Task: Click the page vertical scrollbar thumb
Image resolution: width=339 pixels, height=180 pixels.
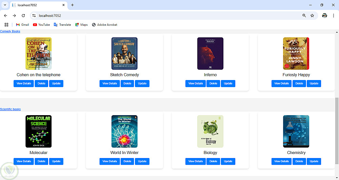Action: tap(337, 131)
